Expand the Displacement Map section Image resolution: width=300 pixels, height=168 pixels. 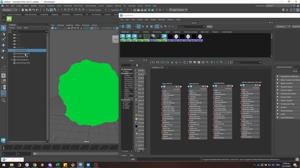point(277,93)
